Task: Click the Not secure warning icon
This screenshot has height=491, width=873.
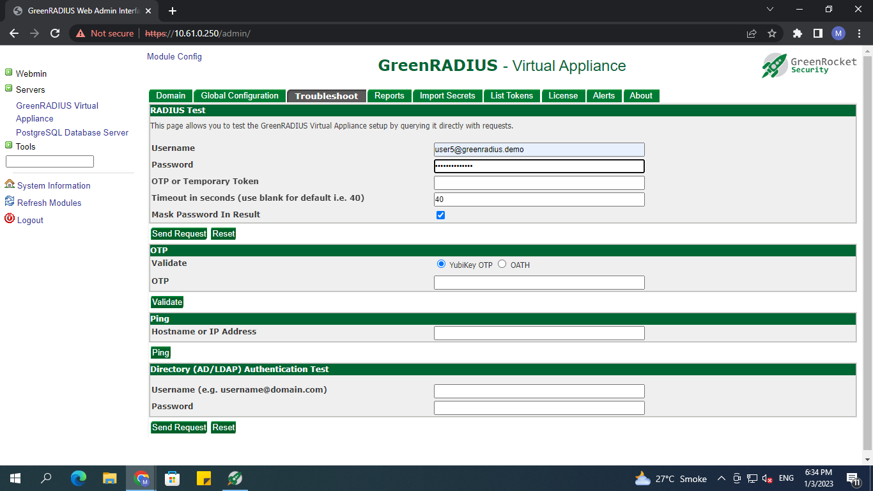Action: tap(81, 33)
